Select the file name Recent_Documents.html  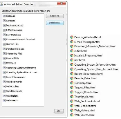pyautogui.click(x=89, y=74)
